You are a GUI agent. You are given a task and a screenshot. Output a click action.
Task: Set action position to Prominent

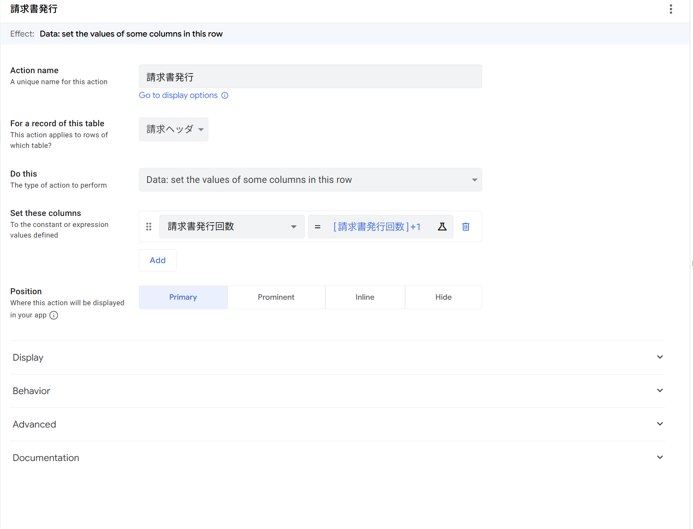point(276,297)
